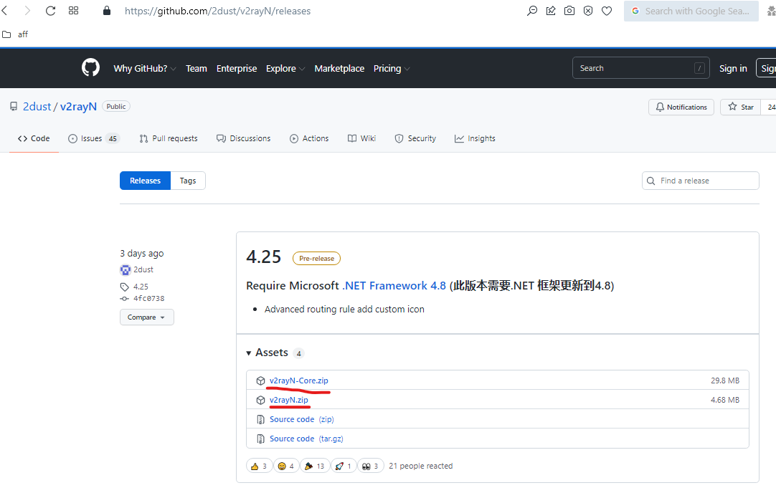Click the rocket reaction emoji
Screen dimensions: 776x493
click(x=344, y=466)
